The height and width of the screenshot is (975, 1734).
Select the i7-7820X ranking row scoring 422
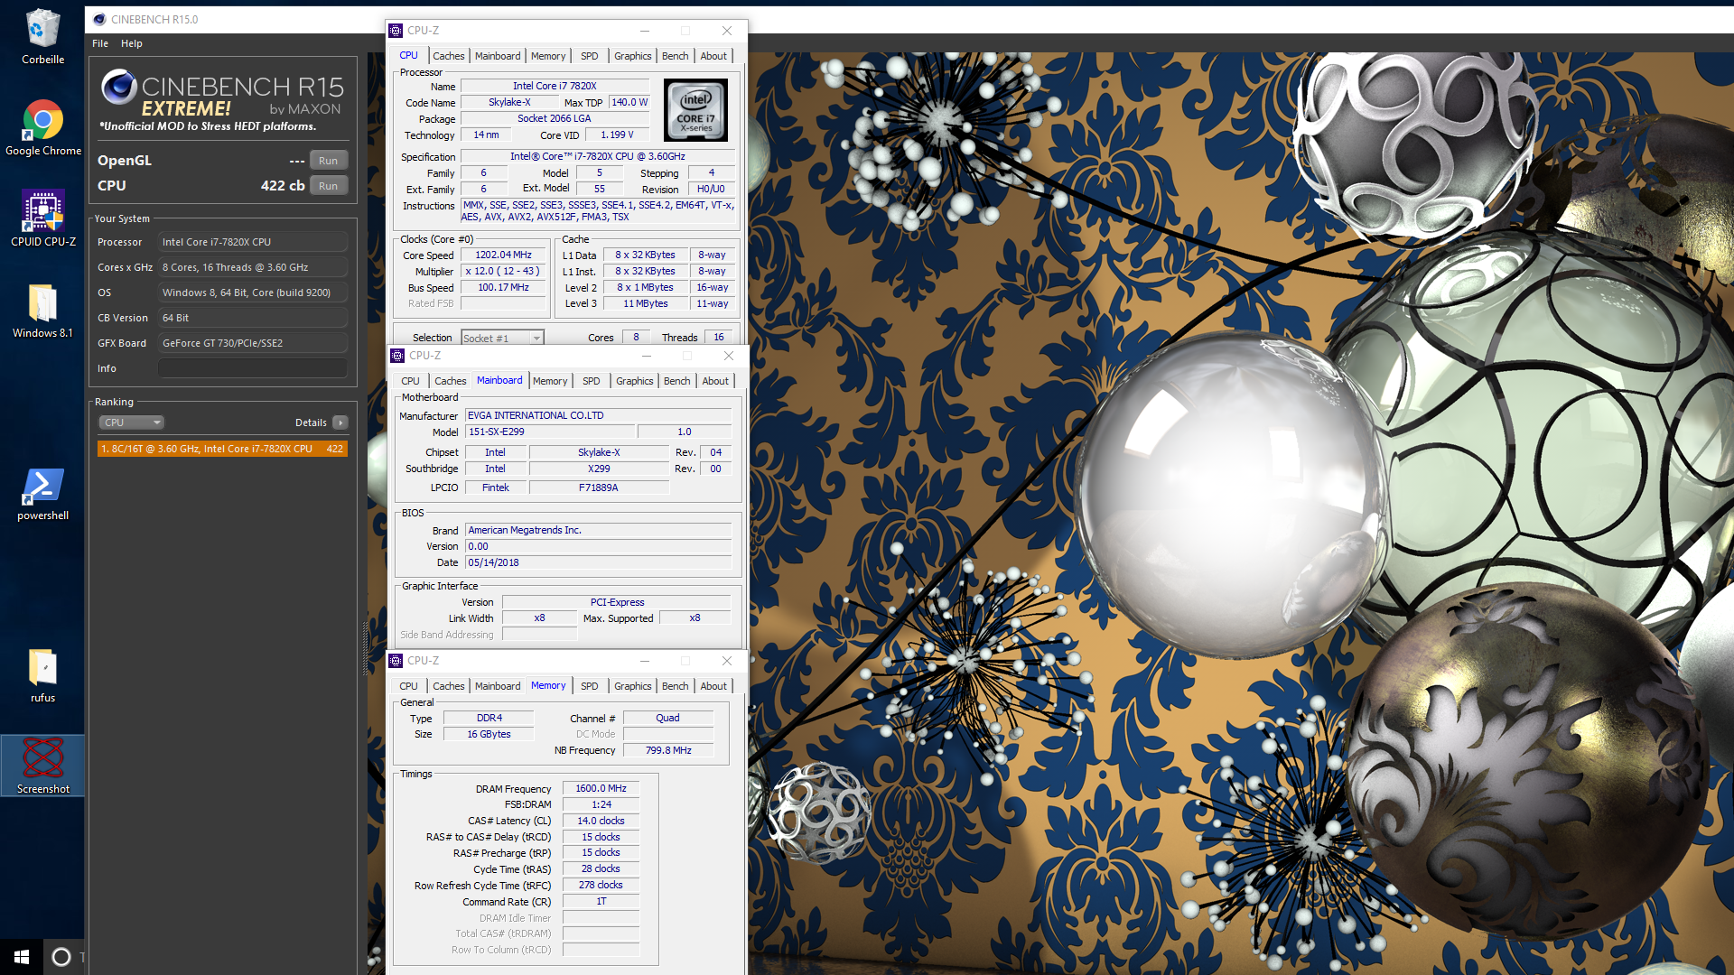222,449
